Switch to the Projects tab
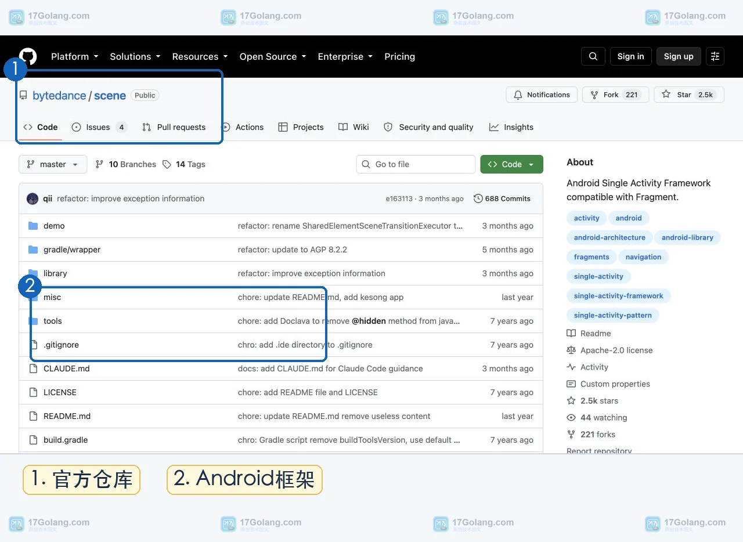The height and width of the screenshot is (542, 743). pos(301,127)
